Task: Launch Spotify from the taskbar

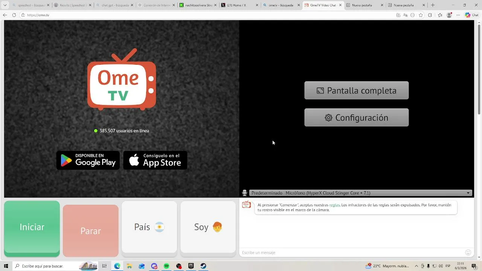Action: pos(166,266)
